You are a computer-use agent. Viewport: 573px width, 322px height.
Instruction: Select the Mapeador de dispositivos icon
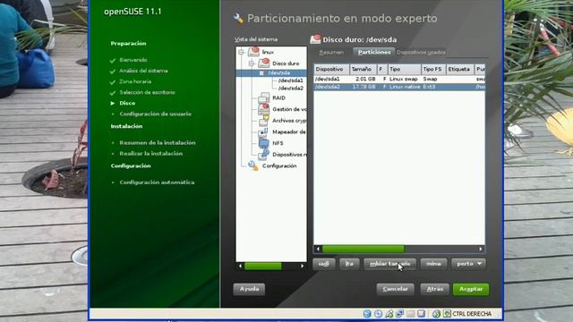[263, 131]
